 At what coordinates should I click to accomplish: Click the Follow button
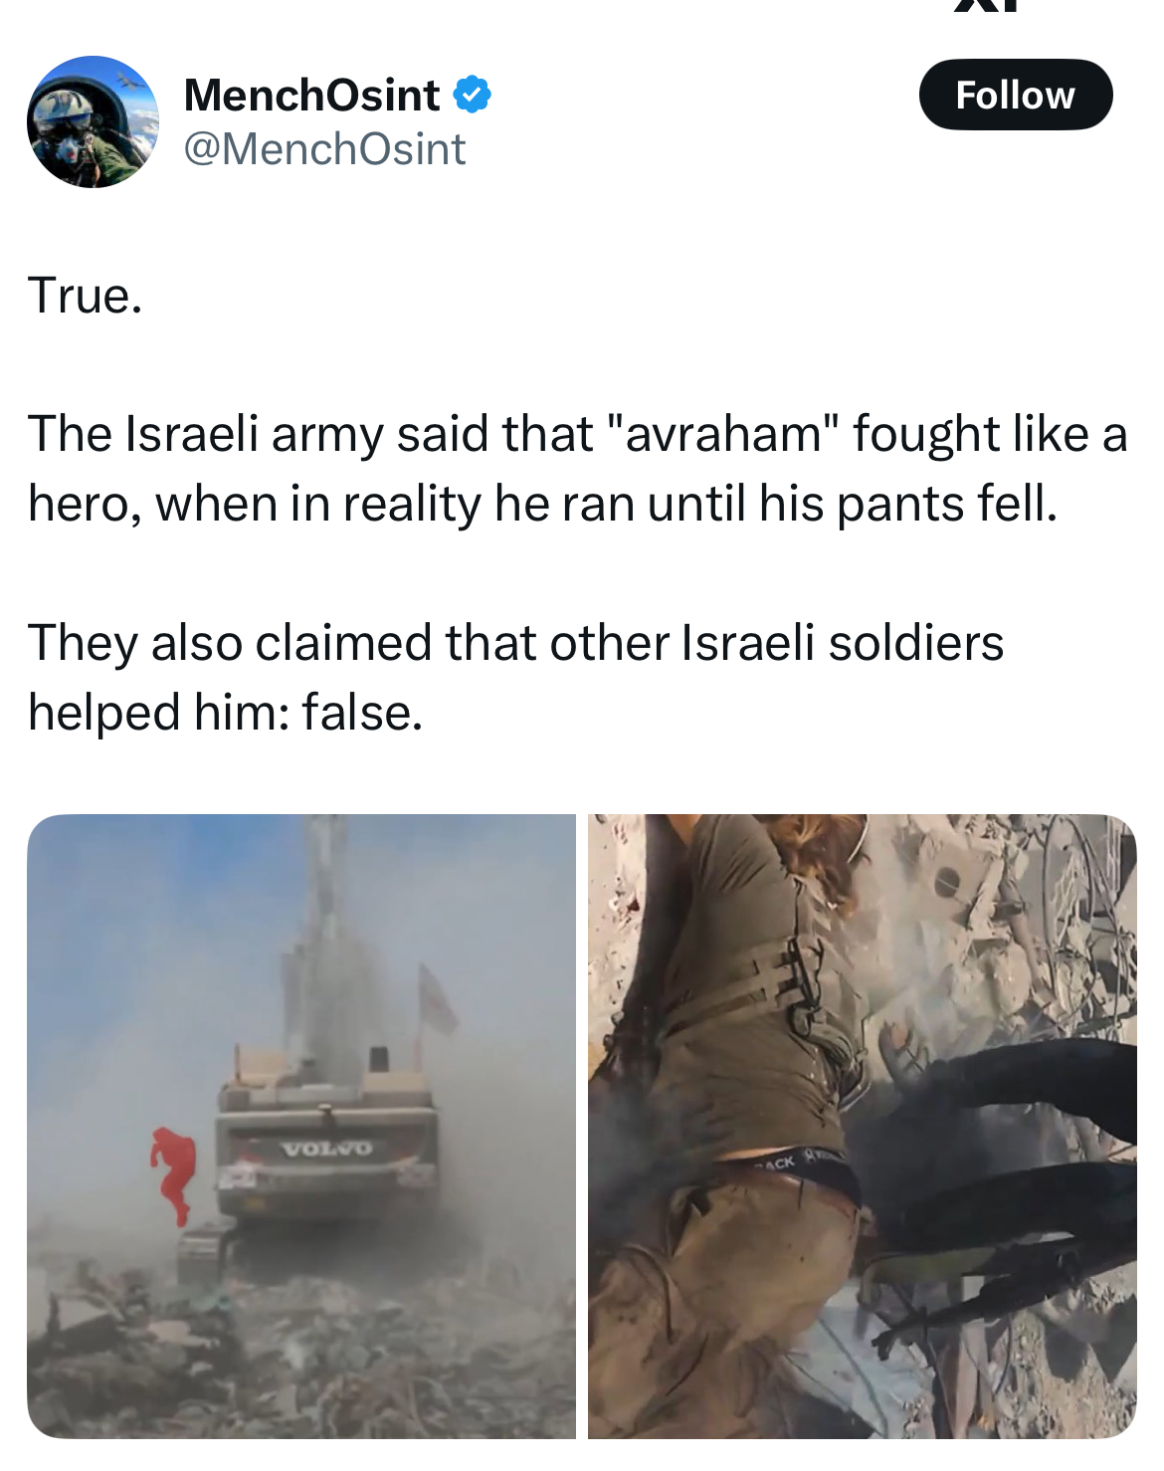[x=1015, y=95]
